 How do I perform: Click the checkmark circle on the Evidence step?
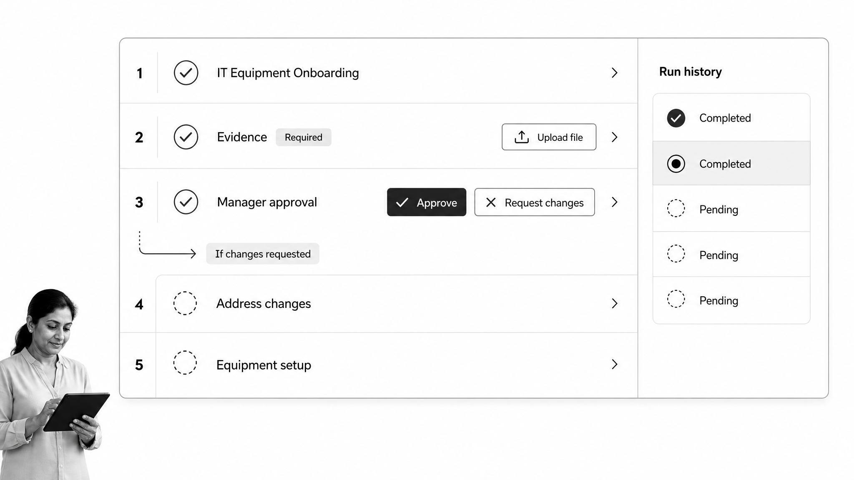click(x=186, y=137)
